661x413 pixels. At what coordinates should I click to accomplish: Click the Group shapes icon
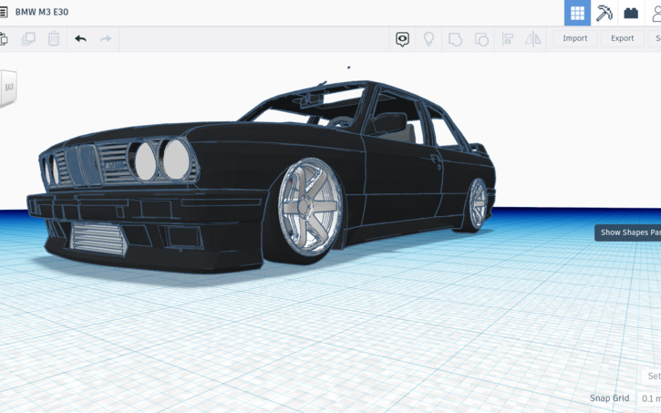click(x=455, y=39)
